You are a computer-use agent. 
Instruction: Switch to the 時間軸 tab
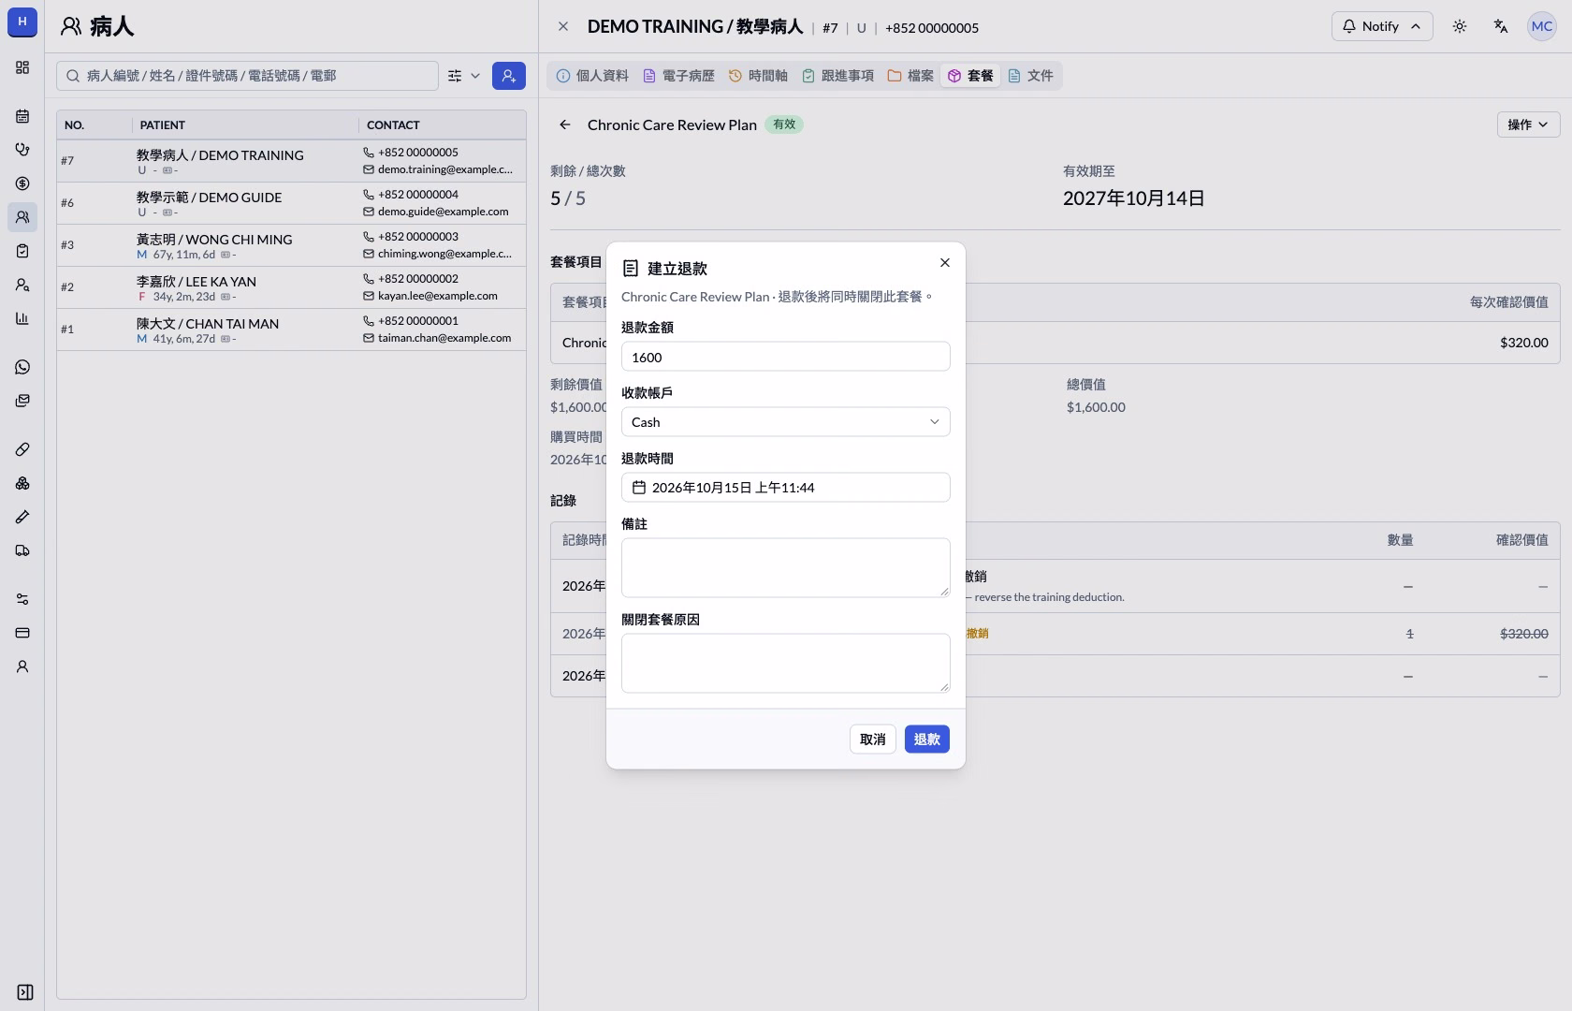(759, 76)
